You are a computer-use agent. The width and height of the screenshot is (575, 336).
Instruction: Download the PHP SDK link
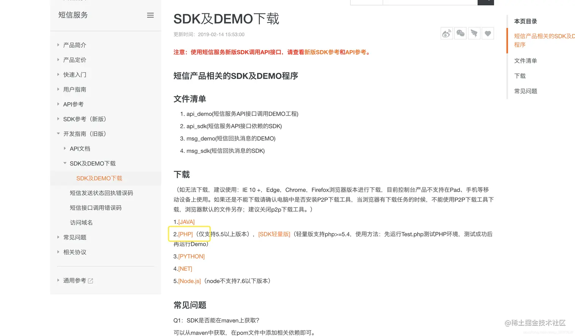point(185,234)
